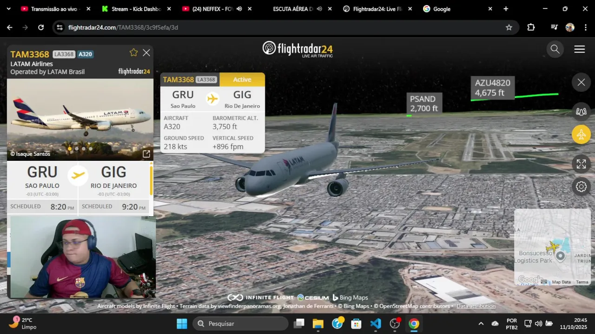This screenshot has width=595, height=334.
Task: View site information icon in address bar
Action: click(59, 27)
